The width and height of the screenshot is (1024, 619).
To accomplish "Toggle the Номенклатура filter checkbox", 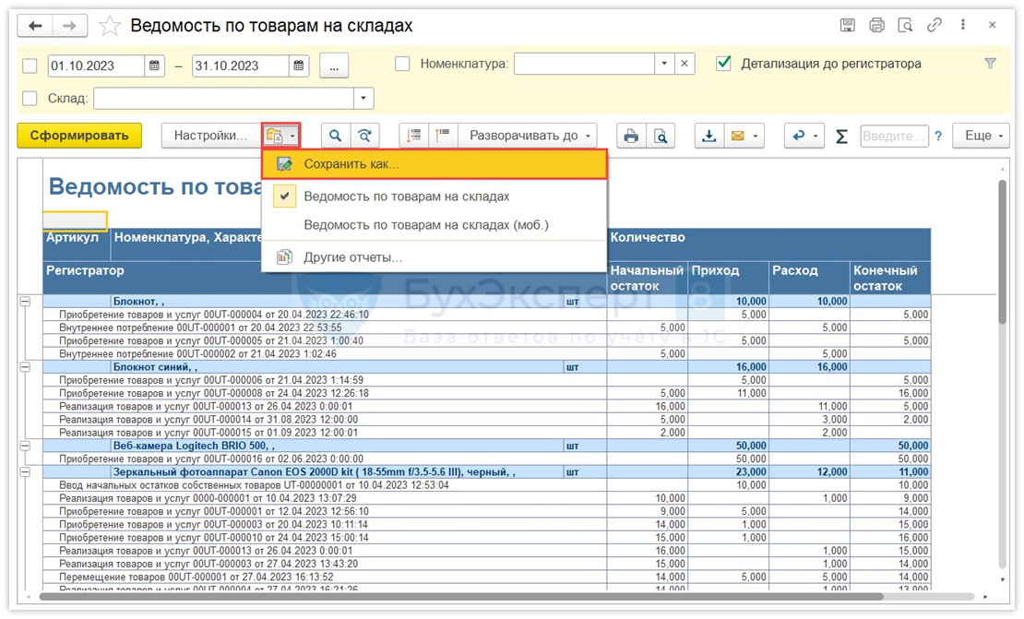I will pos(402,65).
